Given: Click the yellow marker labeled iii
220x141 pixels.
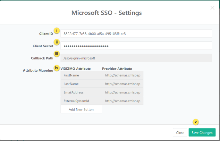Looking at the screenshot, I should pyautogui.click(x=57, y=54).
